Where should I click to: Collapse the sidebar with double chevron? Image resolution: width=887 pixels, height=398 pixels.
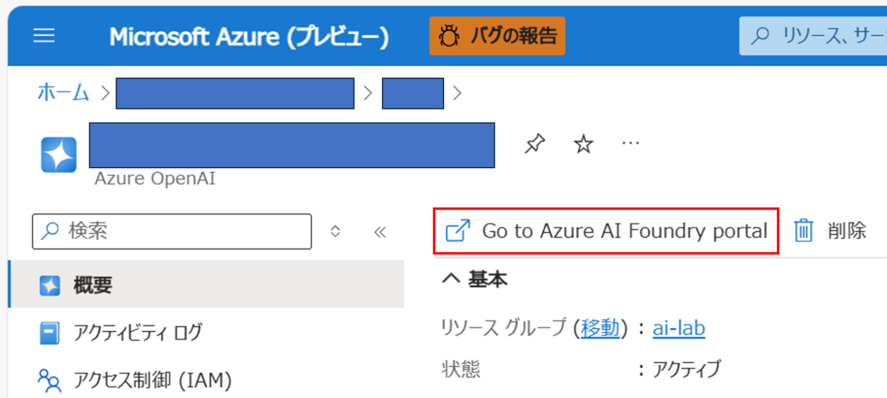point(380,232)
